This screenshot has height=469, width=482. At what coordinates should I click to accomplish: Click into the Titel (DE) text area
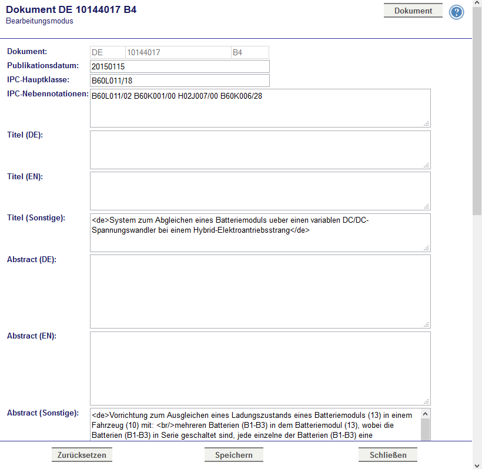click(x=260, y=150)
